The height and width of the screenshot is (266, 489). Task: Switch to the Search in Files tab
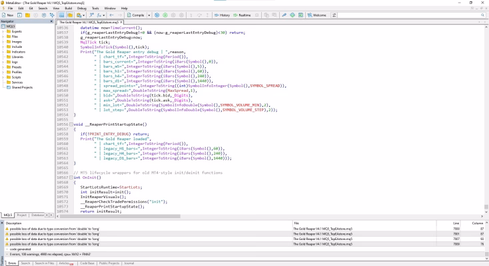(44, 263)
